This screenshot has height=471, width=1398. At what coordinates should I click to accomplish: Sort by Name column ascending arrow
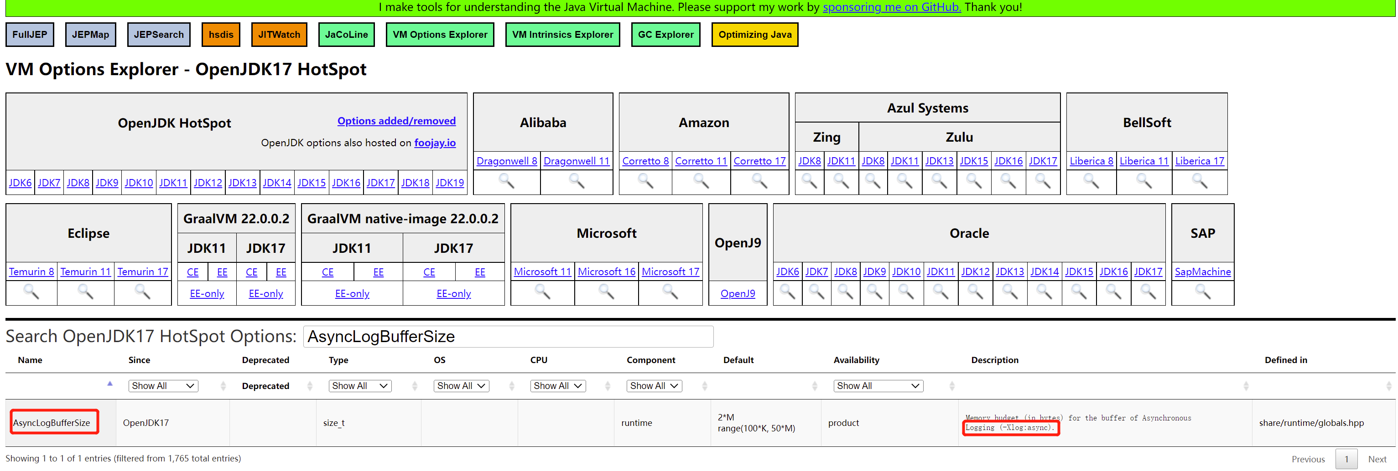point(109,384)
